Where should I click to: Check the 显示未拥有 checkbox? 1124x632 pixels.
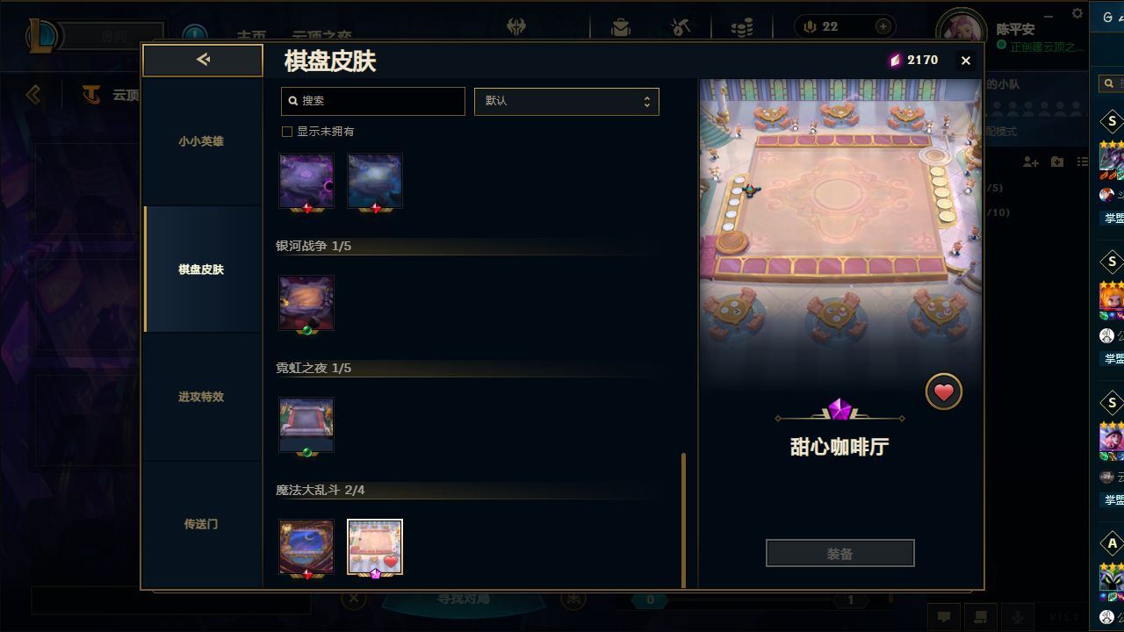tap(286, 132)
